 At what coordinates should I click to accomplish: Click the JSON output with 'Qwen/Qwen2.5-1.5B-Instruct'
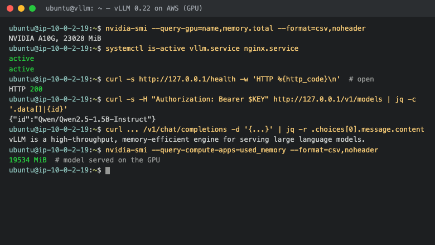[x=82, y=119]
